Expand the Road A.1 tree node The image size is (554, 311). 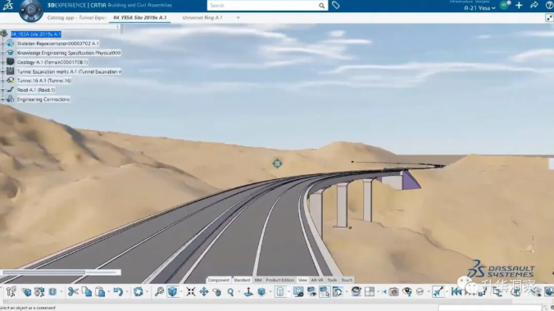tap(2, 90)
